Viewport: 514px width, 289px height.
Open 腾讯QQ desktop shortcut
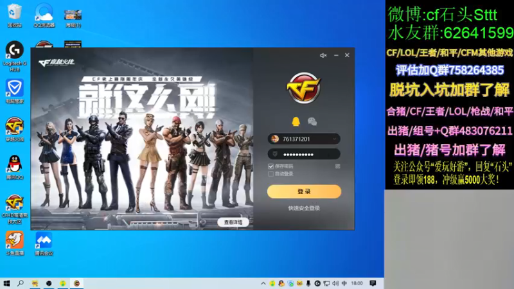pyautogui.click(x=14, y=167)
